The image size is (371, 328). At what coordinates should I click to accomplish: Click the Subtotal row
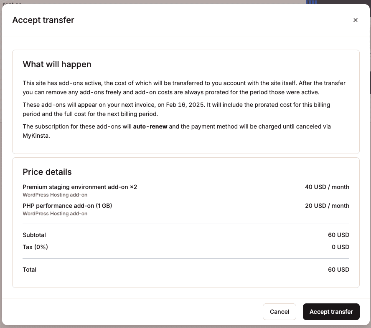[34, 235]
